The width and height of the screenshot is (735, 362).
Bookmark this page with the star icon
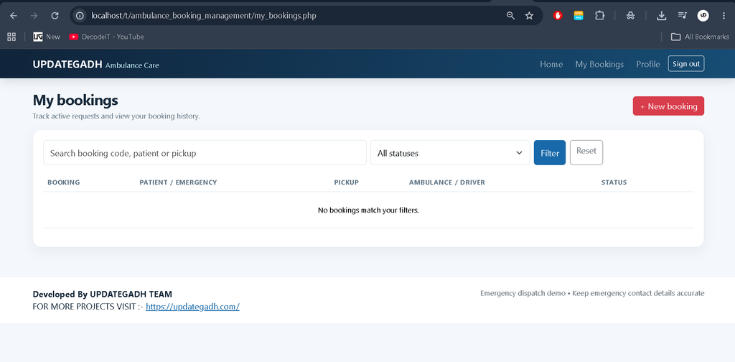(x=529, y=16)
